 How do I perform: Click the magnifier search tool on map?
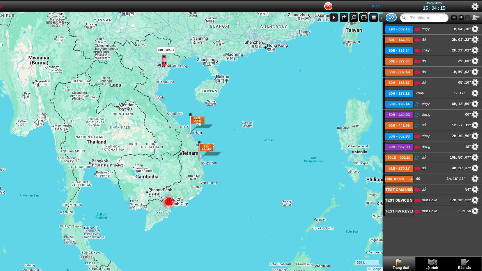click(354, 18)
